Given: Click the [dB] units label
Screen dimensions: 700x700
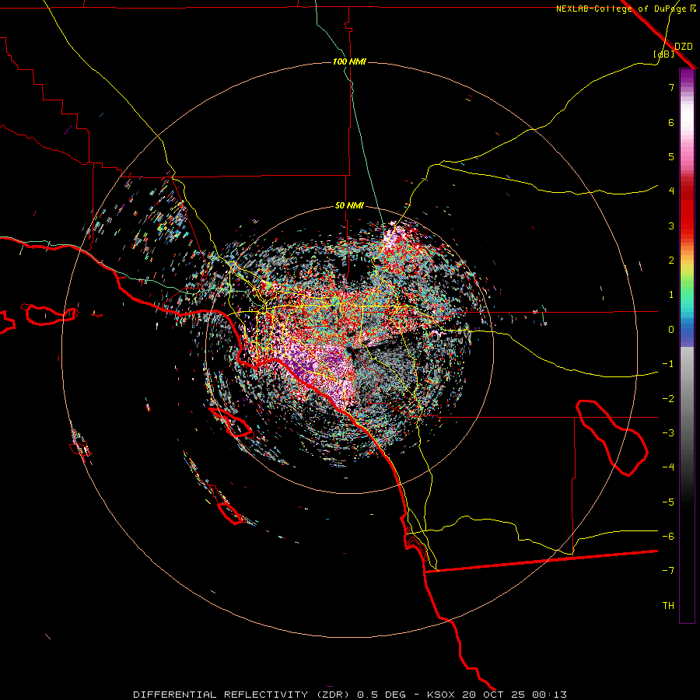Looking at the screenshot, I should coord(664,54).
